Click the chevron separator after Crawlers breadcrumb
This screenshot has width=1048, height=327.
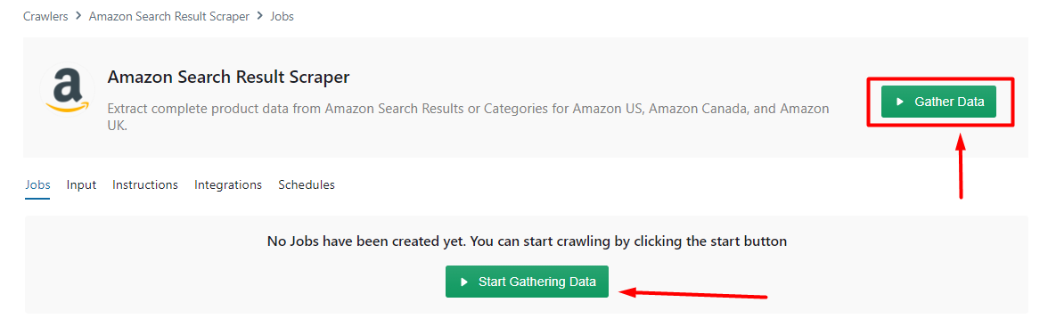click(x=78, y=16)
